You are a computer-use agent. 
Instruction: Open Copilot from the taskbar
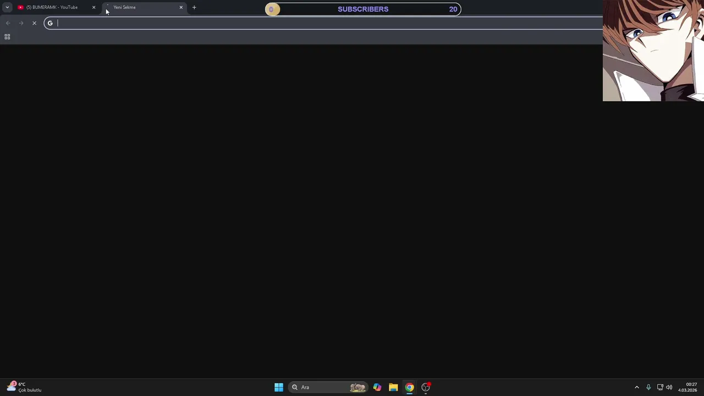pyautogui.click(x=377, y=387)
